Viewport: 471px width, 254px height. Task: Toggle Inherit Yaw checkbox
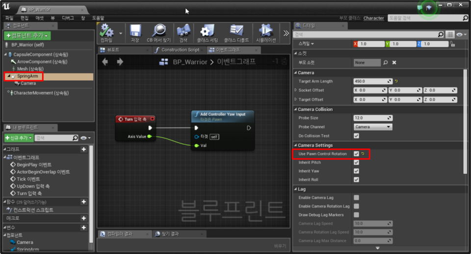(356, 171)
